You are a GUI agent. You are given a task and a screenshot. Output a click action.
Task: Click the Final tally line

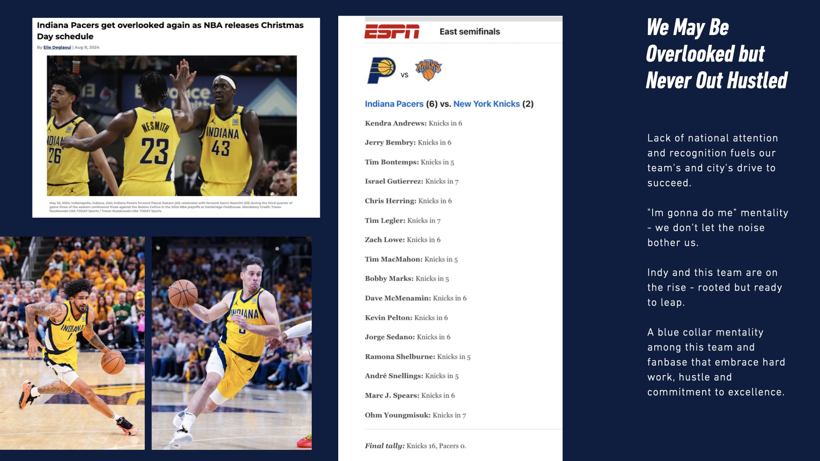(x=415, y=446)
